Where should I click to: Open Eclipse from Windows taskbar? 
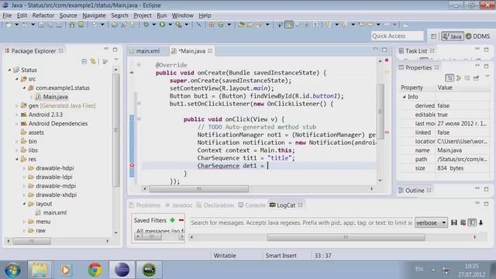coord(122,270)
